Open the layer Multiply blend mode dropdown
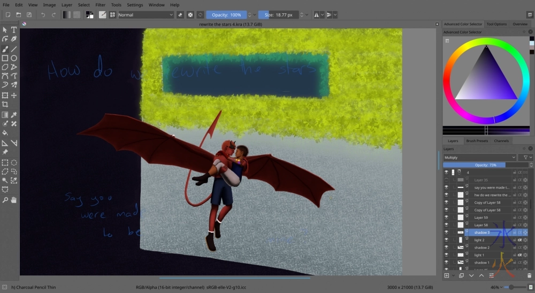Viewport: 535px width, 293px height. (480, 157)
